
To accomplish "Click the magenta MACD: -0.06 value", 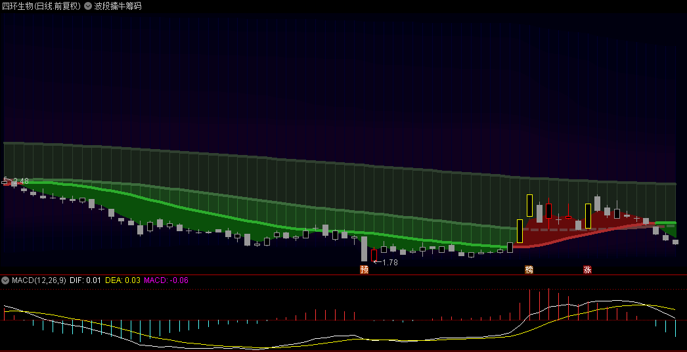I will [x=166, y=280].
